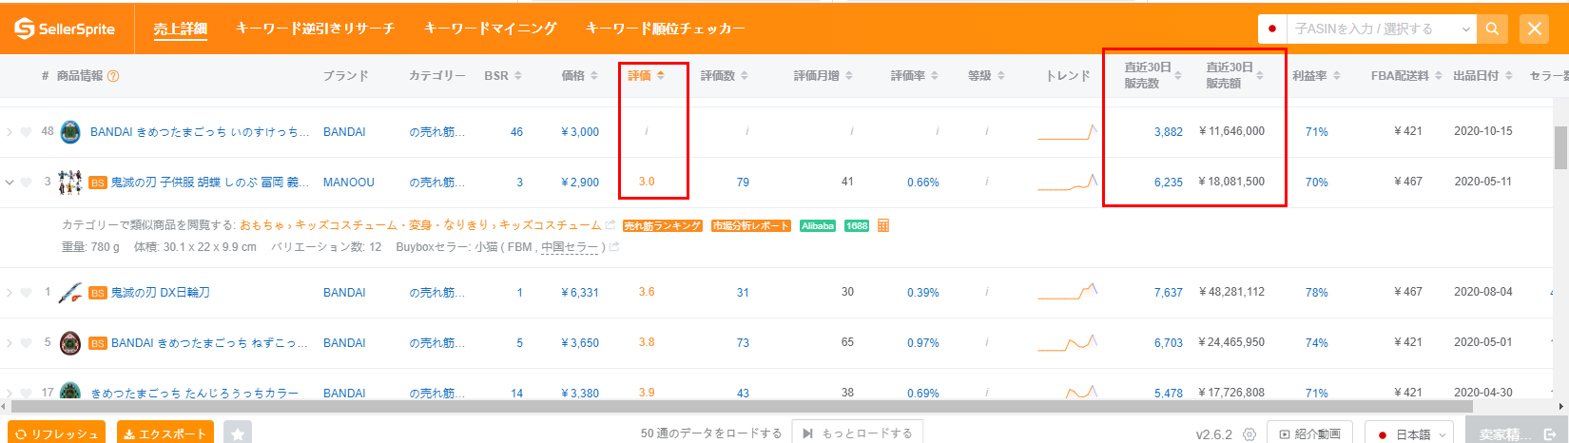This screenshot has width=1569, height=443.
Task: Click 売れ筋ランキング badge
Action: point(663,225)
